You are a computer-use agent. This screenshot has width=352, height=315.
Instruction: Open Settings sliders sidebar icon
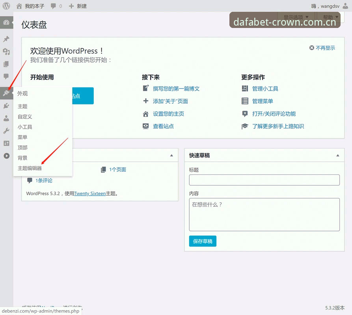[x=6, y=143]
